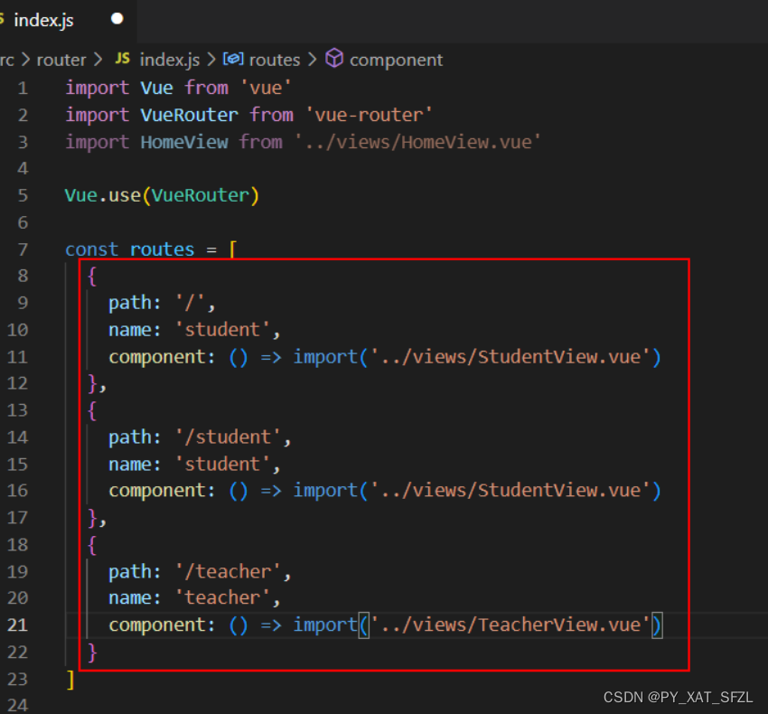Click '../views/HomeView.vue' path string
The height and width of the screenshot is (714, 768).
click(x=417, y=142)
